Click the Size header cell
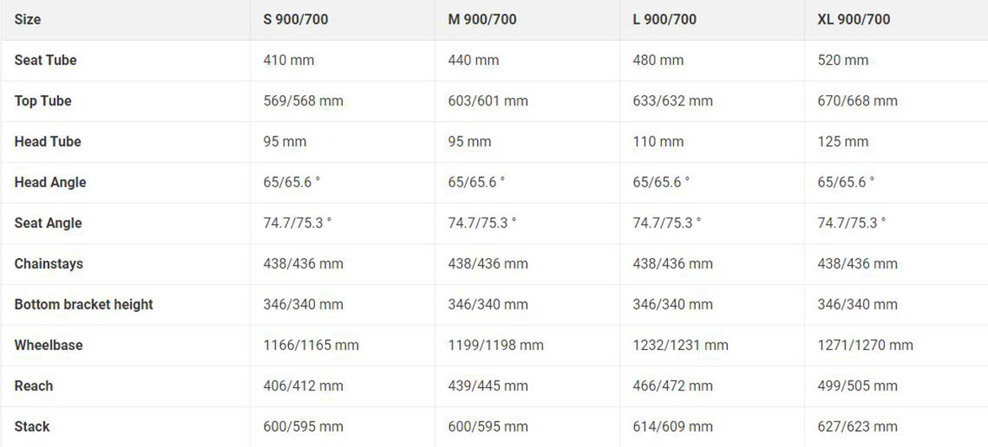The width and height of the screenshot is (988, 447). [28, 19]
